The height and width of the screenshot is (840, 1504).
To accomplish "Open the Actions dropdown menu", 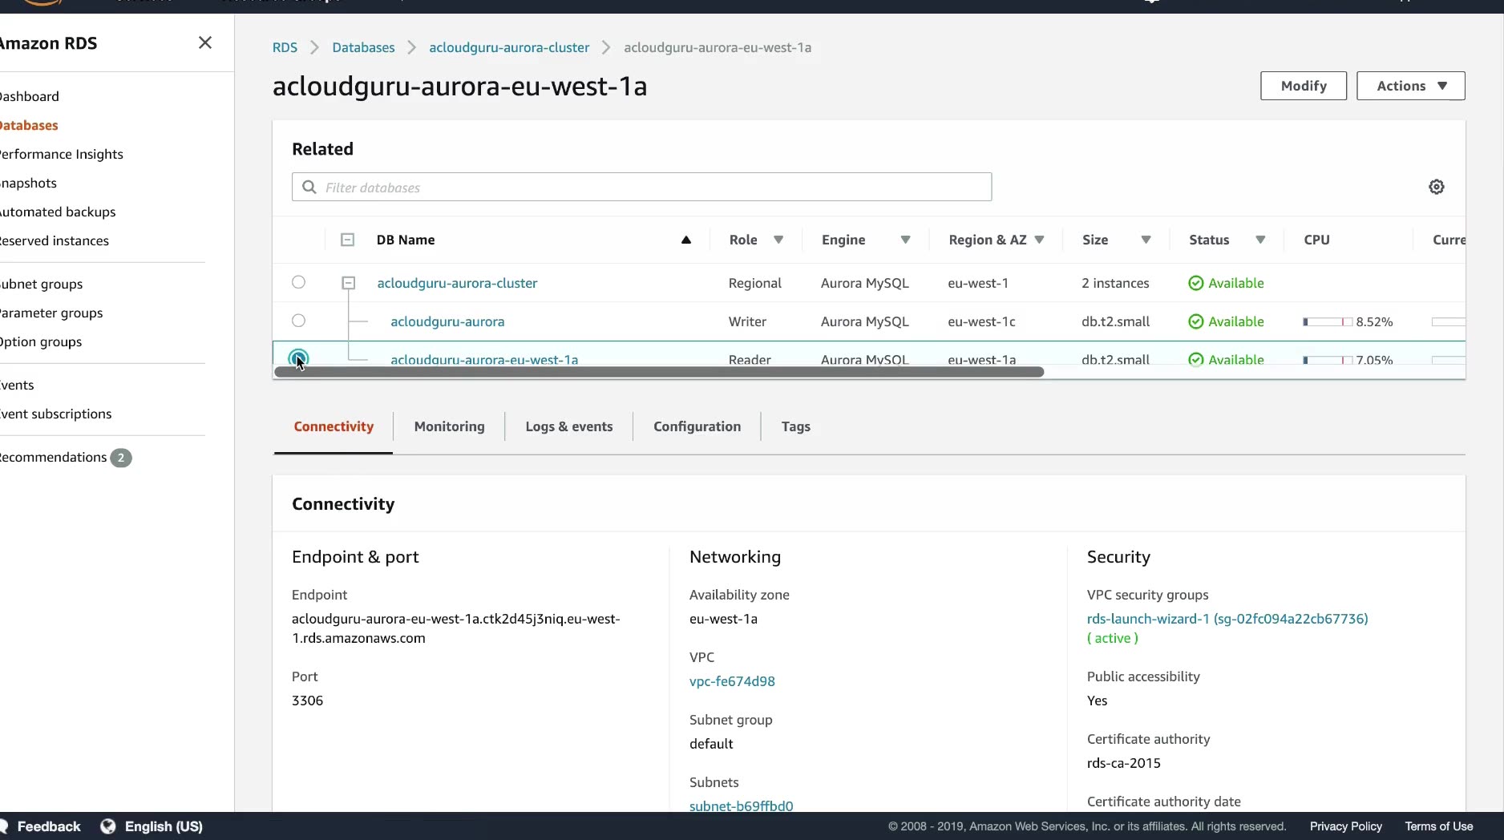I will tap(1411, 86).
